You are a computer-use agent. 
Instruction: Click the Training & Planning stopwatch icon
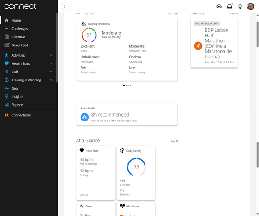[6, 80]
